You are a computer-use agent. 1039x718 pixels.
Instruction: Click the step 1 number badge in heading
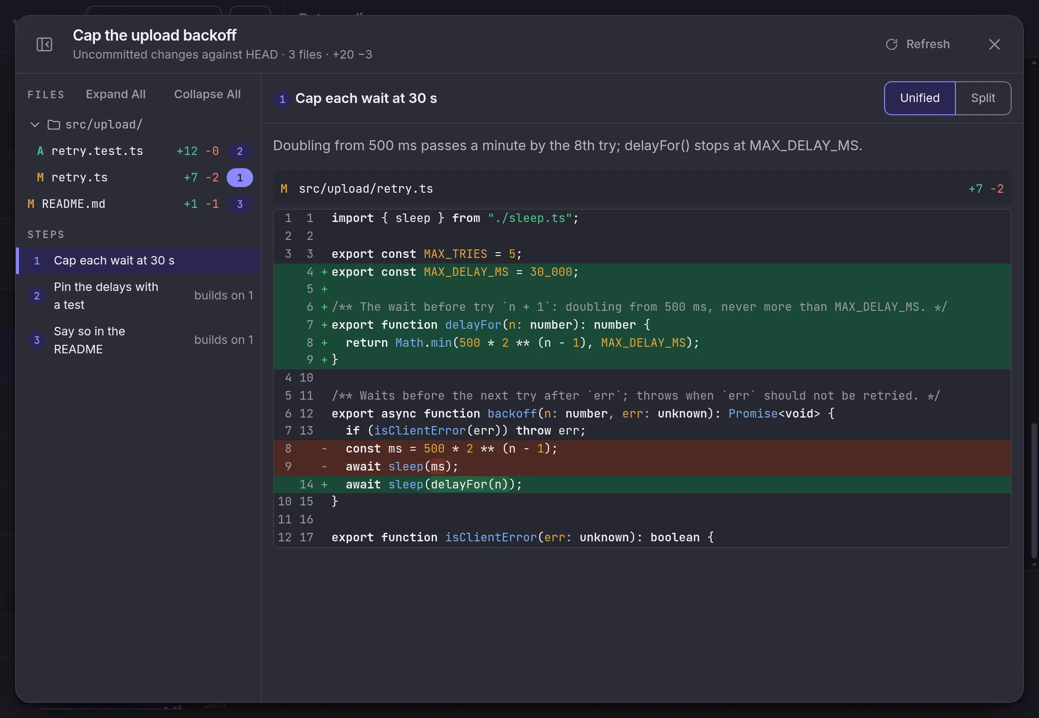[282, 99]
